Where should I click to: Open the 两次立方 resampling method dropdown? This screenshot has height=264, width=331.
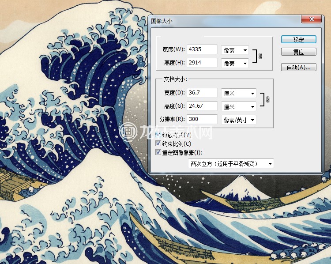tap(231, 164)
